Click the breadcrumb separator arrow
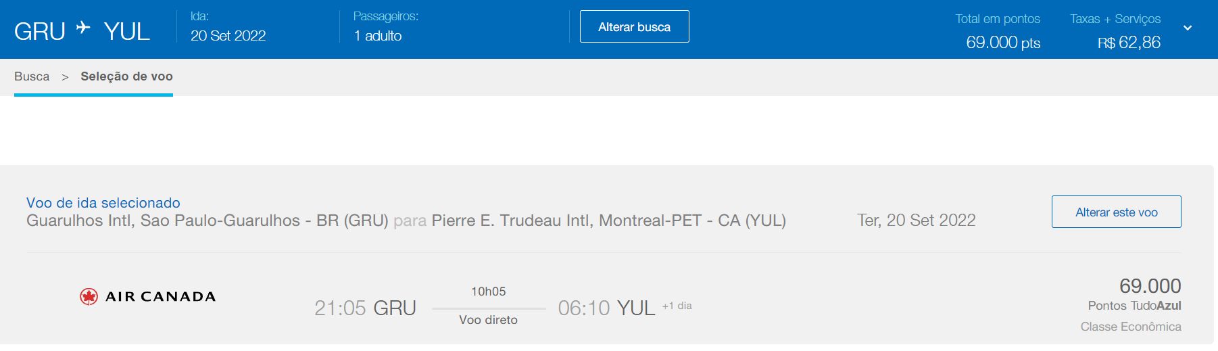Screen dimensions: 1218x351 65,77
